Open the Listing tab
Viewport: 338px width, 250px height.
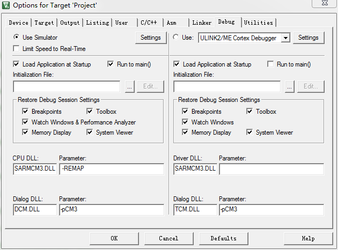98,23
